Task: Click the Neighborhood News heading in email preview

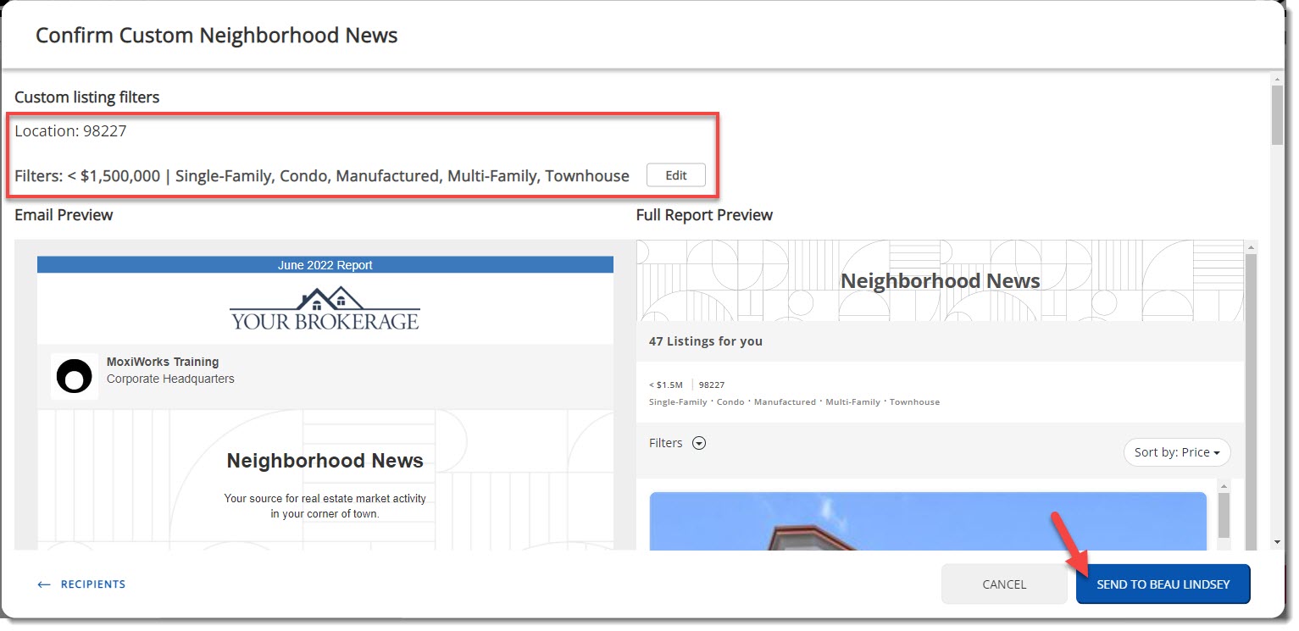Action: point(325,462)
